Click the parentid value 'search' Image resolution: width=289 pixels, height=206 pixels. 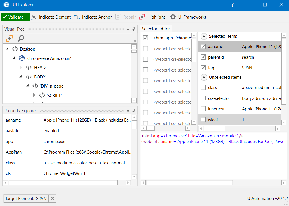[x=248, y=57]
